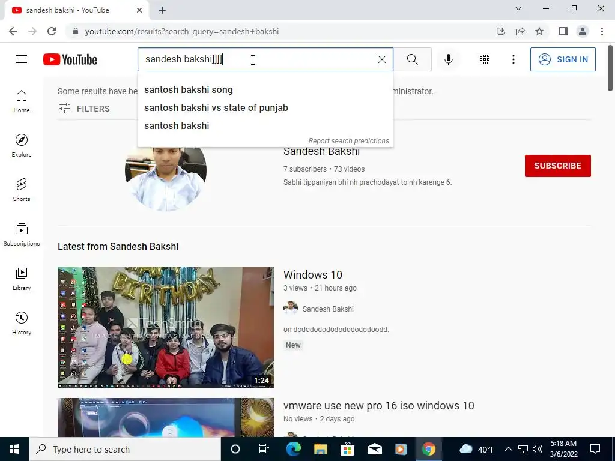615x461 pixels.
Task: Open YouTube settings three-dot menu
Action: coord(513,59)
